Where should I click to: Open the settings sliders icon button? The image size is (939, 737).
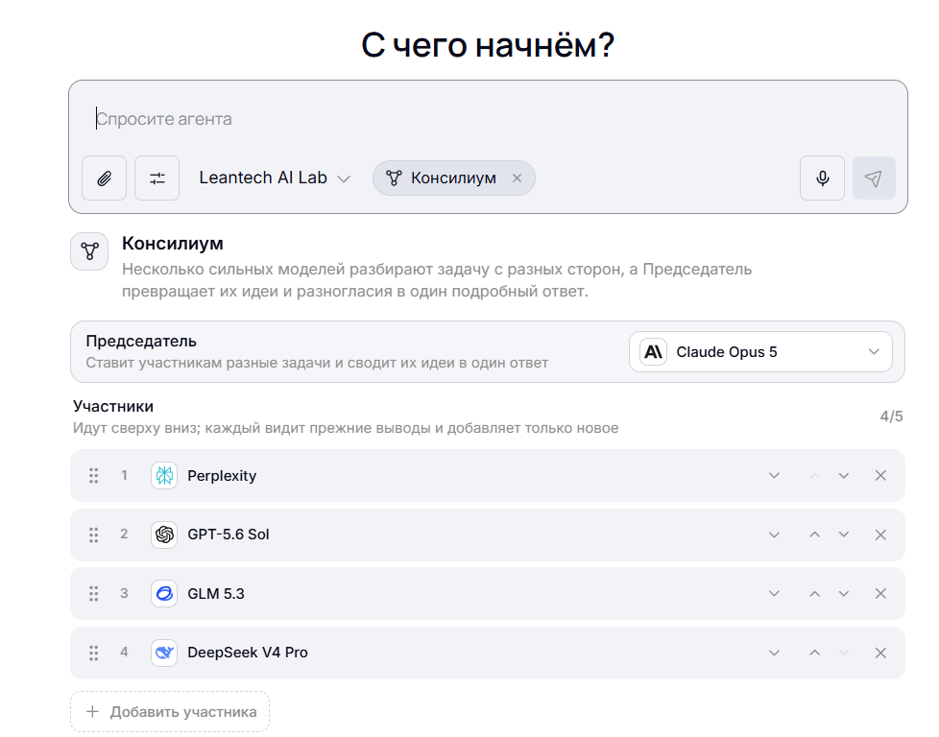pos(156,178)
